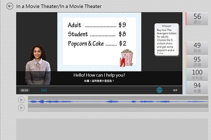View the volume score 94 panel
211x140 pixels.
click(197, 87)
